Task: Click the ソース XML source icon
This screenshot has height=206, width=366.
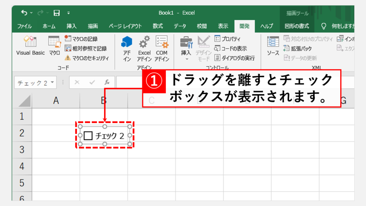Action: tap(273, 46)
